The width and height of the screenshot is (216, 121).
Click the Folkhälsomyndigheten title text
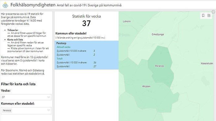click(x=33, y=5)
